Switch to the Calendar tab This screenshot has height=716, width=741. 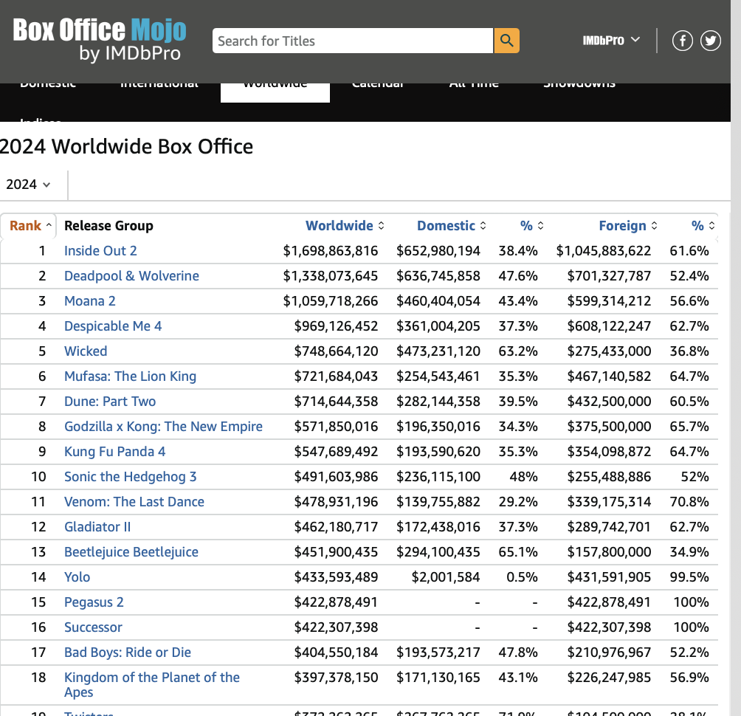377,87
